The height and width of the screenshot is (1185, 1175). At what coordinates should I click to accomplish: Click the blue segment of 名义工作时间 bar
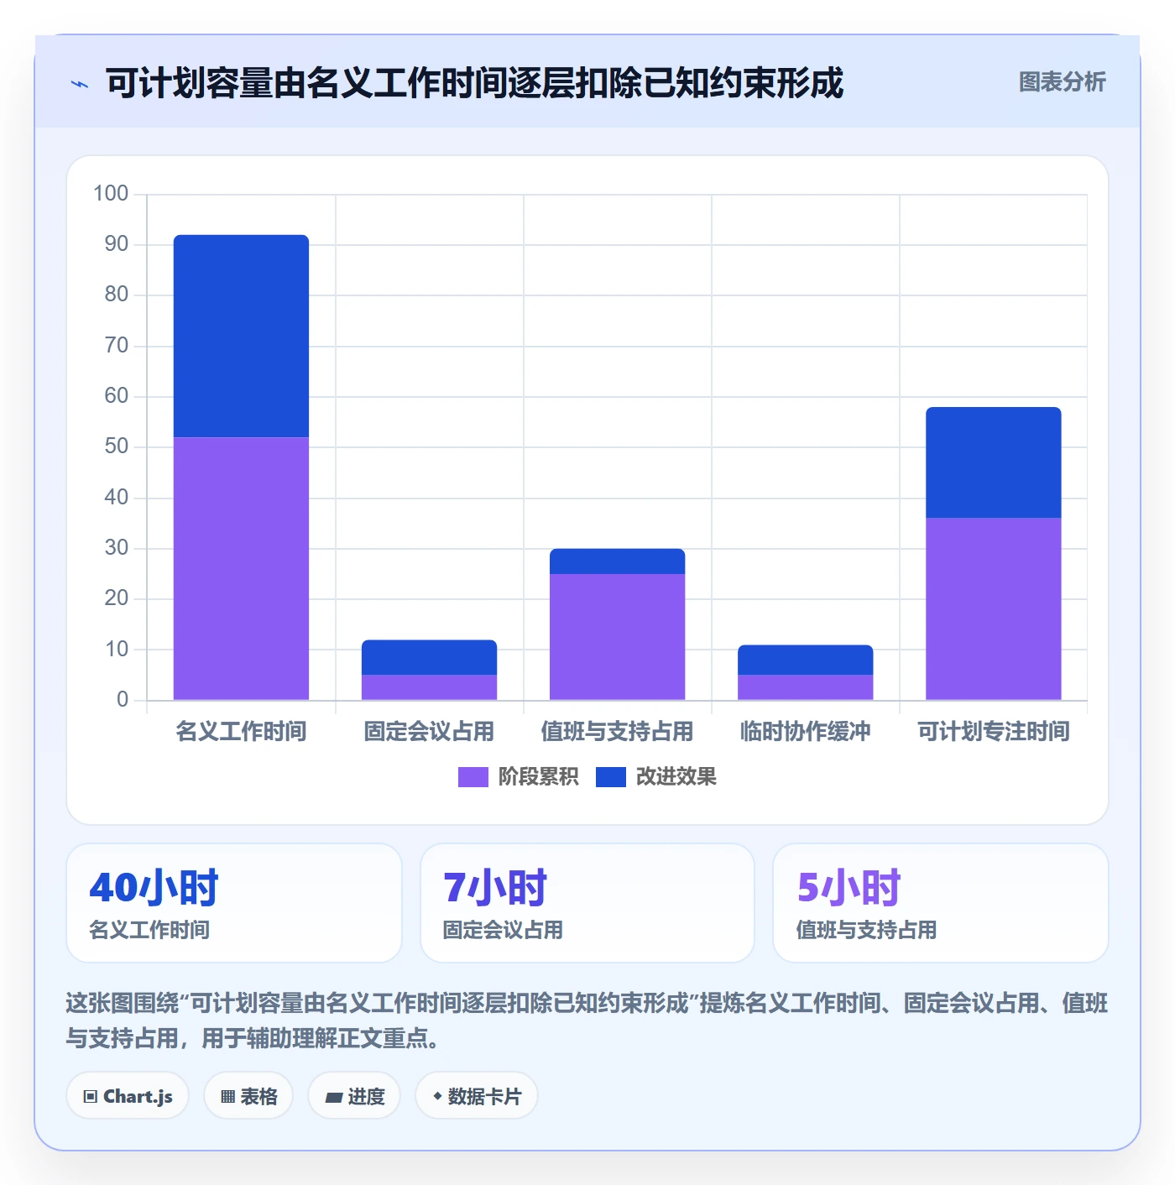241,336
